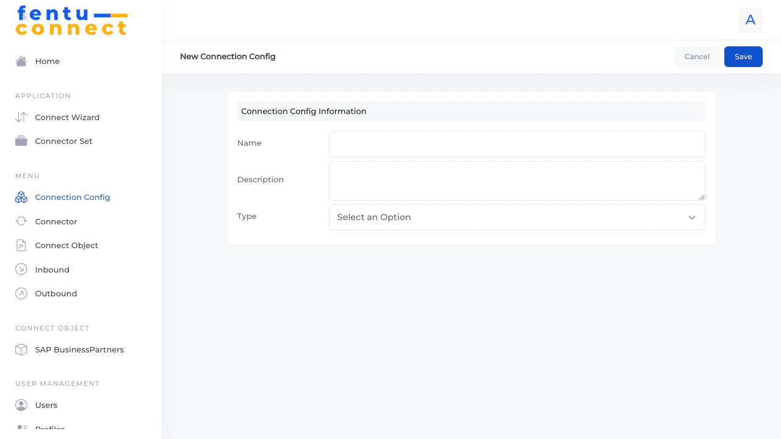Viewport: 781px width, 439px height.
Task: Select the Profiles icon at sidebar bottom
Action: (x=21, y=429)
